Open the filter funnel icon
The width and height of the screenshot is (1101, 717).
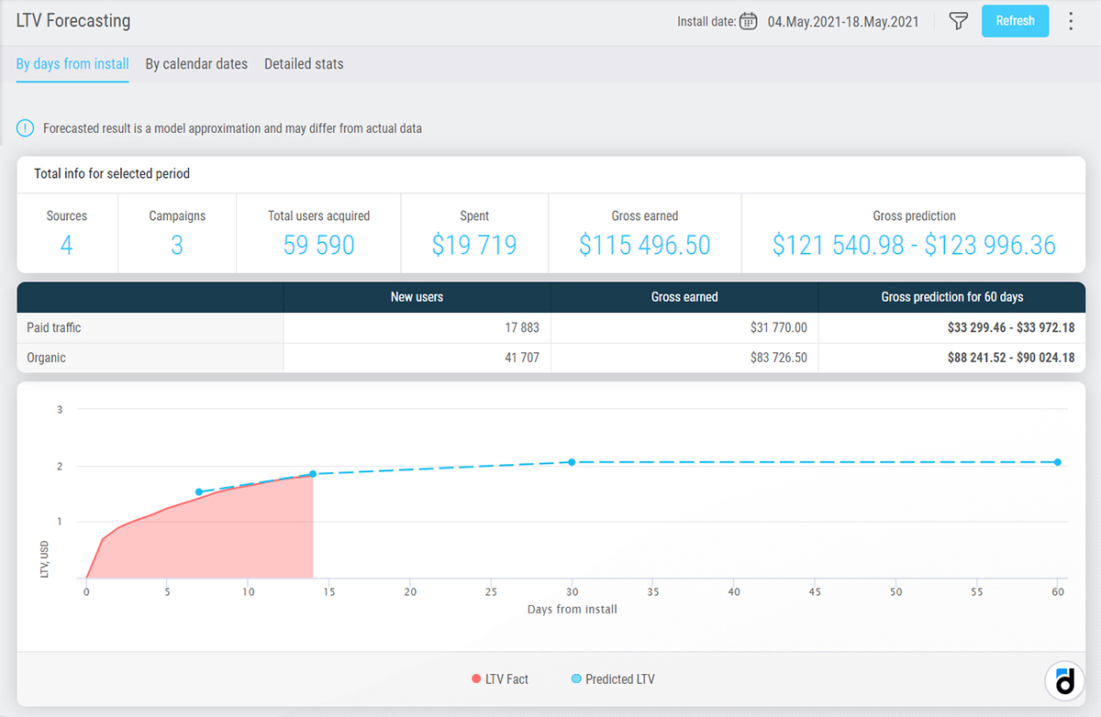pyautogui.click(x=958, y=21)
